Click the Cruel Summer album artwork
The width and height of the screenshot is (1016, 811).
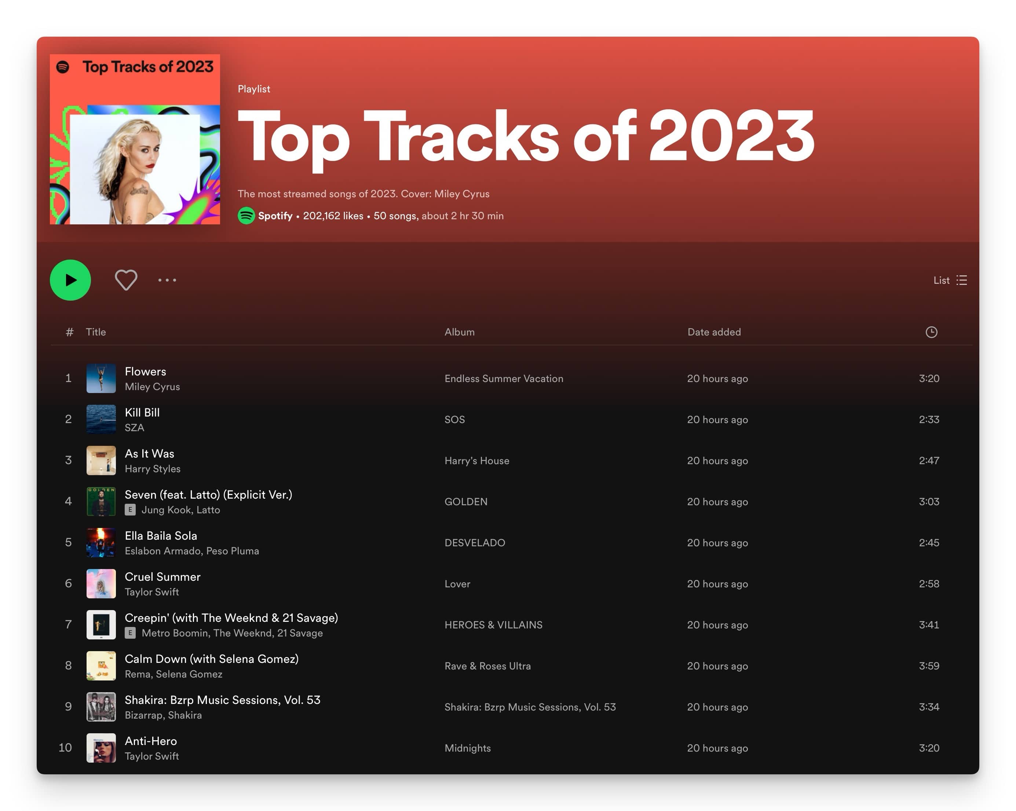pos(101,584)
